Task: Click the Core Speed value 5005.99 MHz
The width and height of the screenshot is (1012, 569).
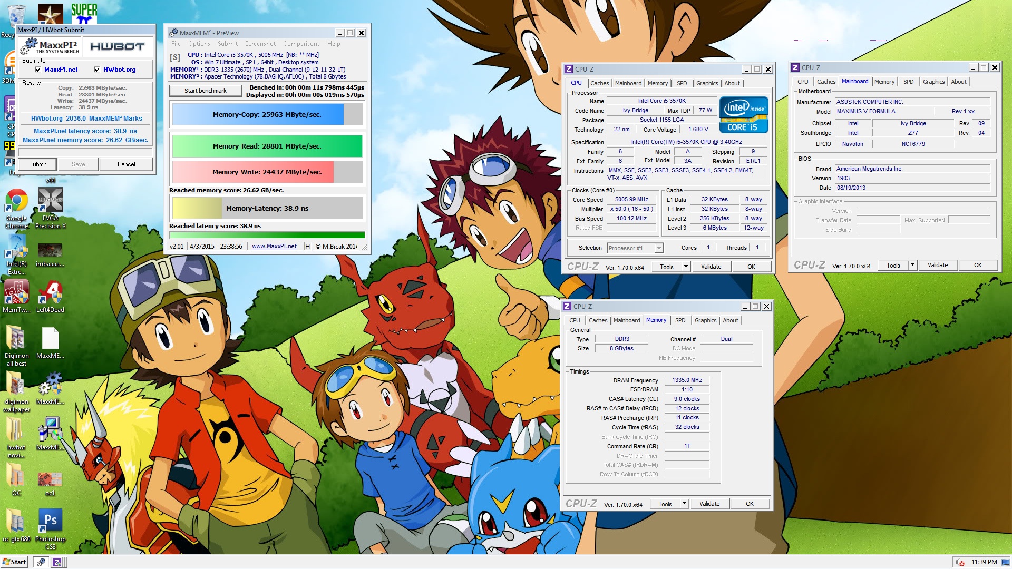Action: (x=631, y=199)
